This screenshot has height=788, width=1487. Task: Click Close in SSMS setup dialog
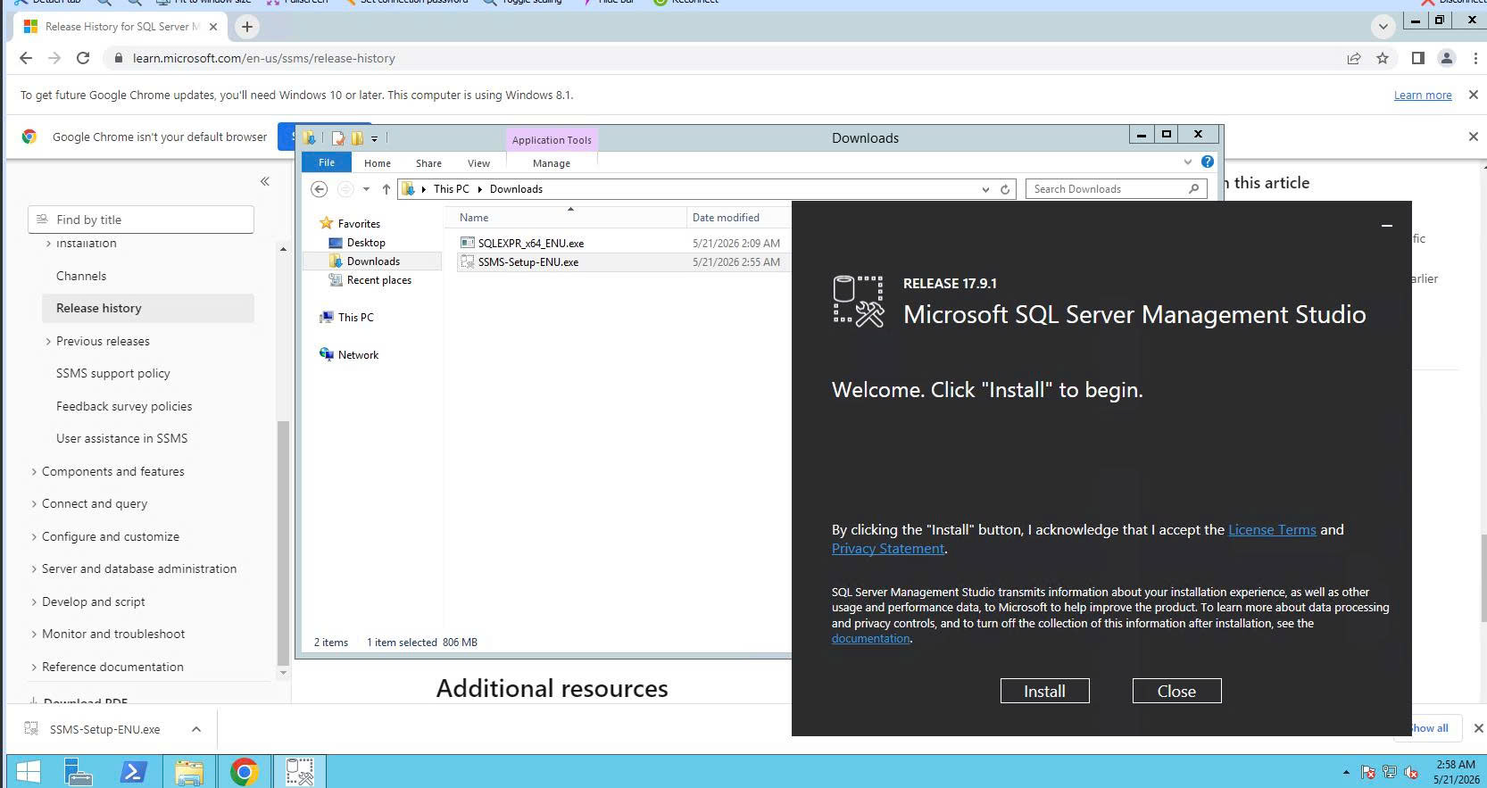coord(1176,691)
